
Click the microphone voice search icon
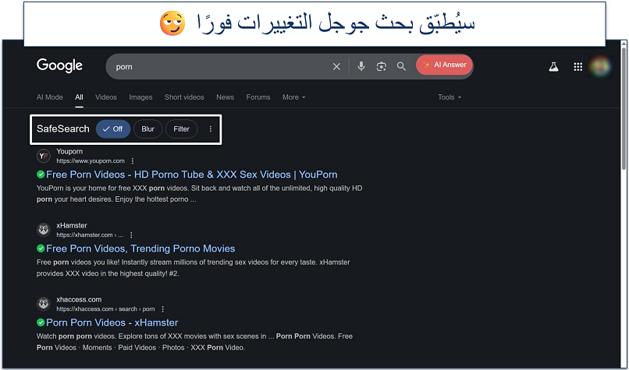(361, 66)
